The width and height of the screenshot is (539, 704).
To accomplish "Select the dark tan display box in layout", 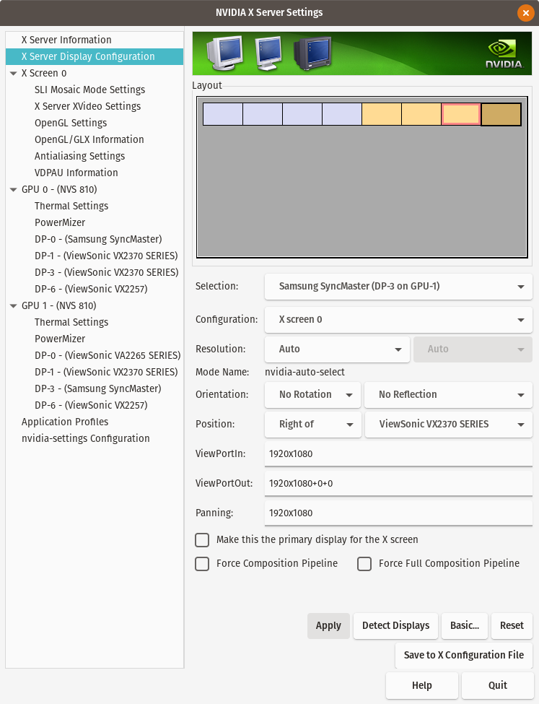I will coord(501,114).
